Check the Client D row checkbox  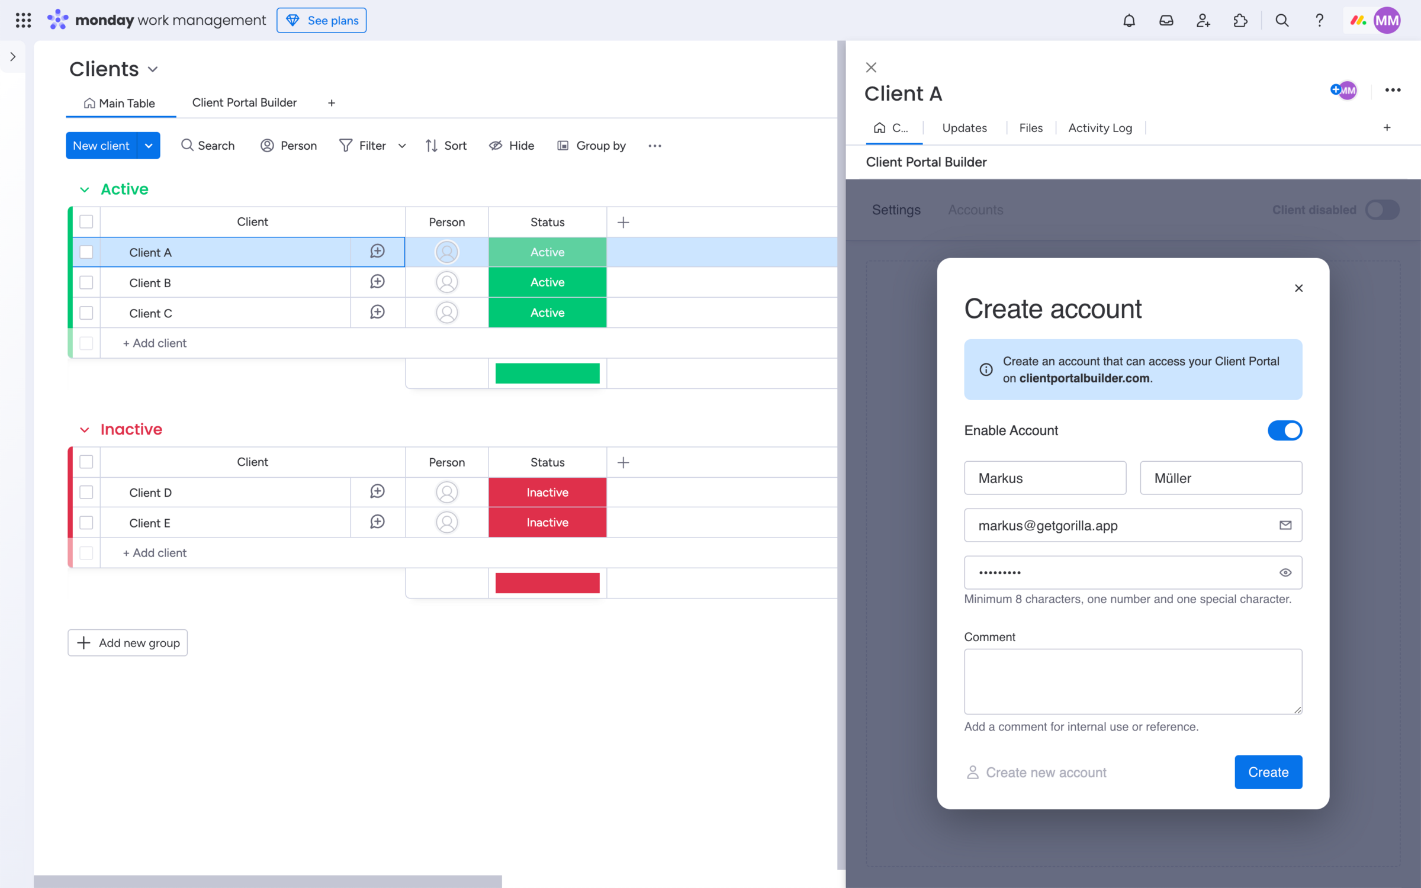pyautogui.click(x=86, y=492)
